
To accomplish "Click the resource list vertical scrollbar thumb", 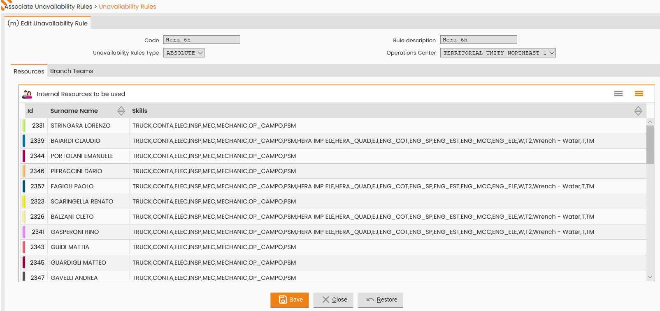I will coord(650,145).
